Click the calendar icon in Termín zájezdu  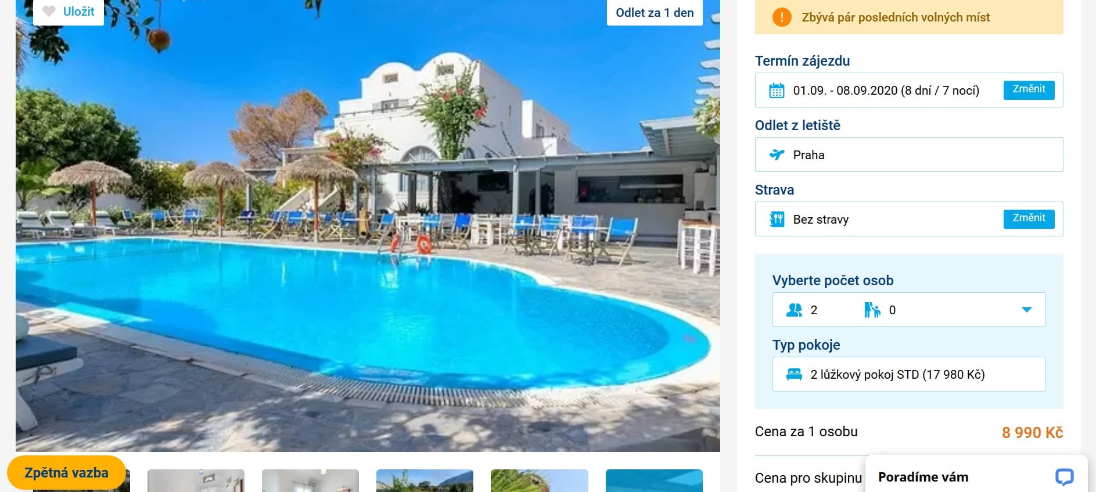point(777,91)
